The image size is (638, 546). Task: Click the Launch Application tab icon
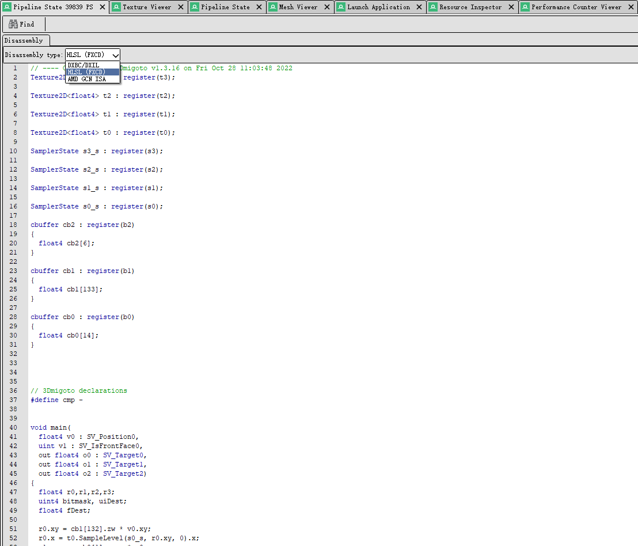click(341, 7)
